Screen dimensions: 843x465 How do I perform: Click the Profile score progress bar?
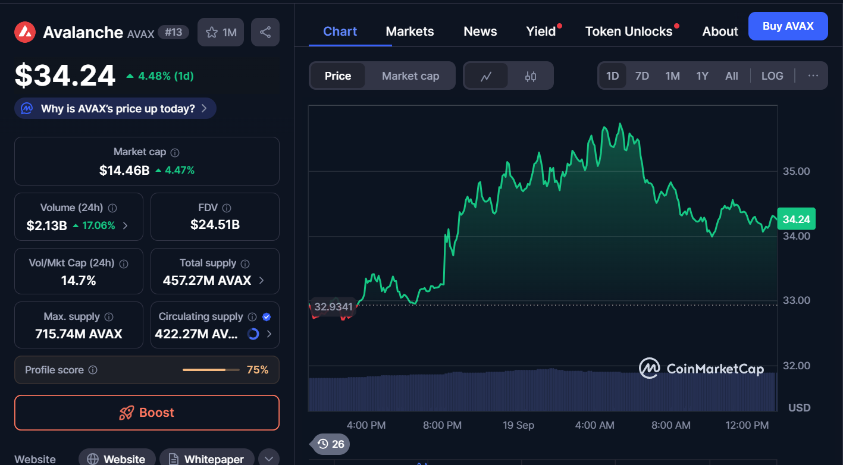(x=211, y=370)
